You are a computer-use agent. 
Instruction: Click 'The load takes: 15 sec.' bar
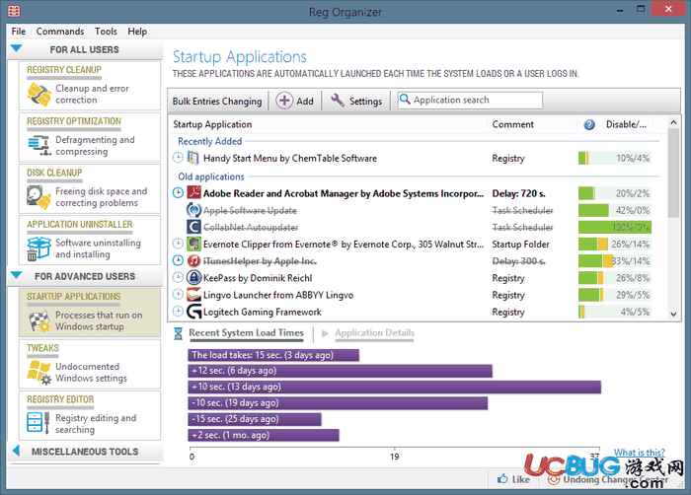point(273,355)
